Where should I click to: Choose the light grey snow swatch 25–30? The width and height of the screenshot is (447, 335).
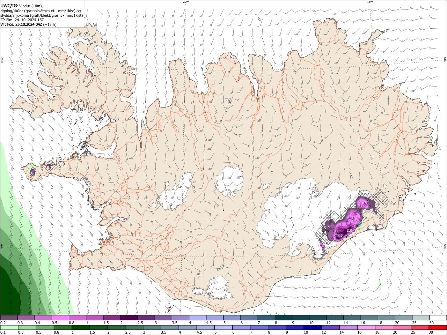click(421, 318)
